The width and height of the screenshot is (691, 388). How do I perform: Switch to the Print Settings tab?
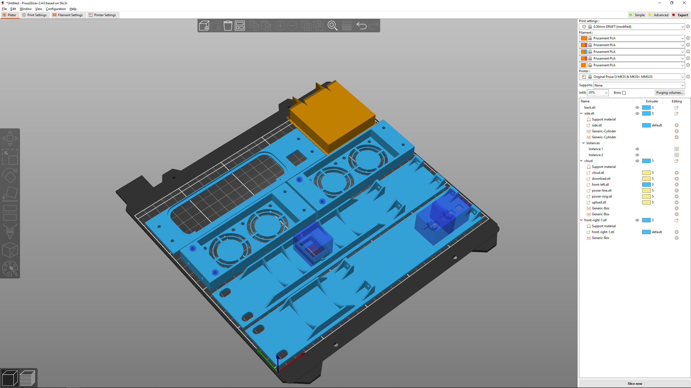coord(35,15)
